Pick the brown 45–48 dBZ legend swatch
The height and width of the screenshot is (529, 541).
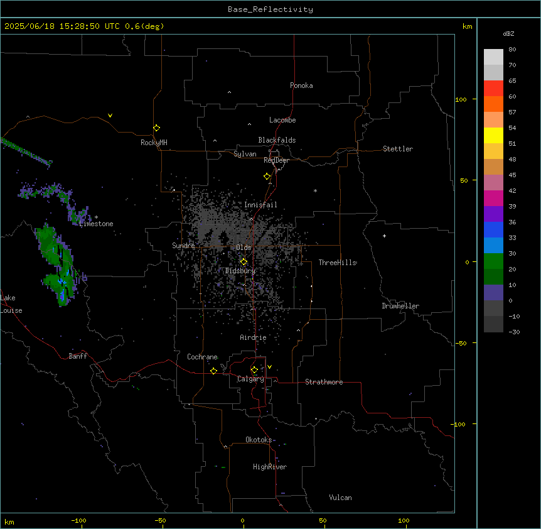(493, 166)
